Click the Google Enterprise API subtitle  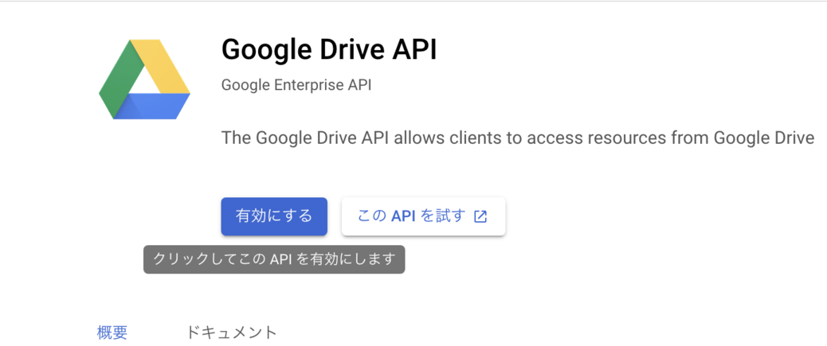pos(296,85)
